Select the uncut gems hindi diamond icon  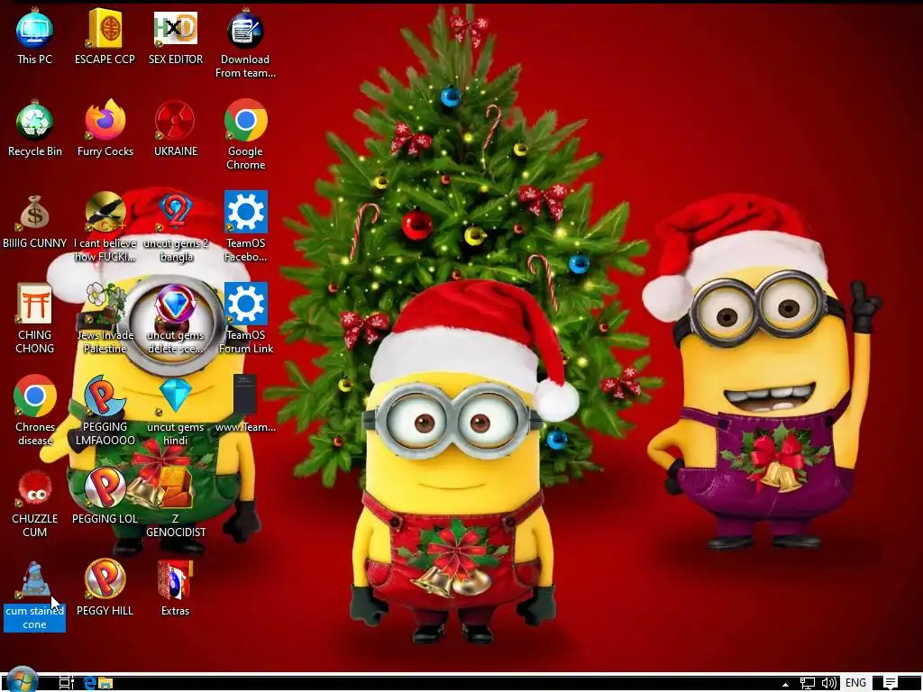(x=176, y=396)
